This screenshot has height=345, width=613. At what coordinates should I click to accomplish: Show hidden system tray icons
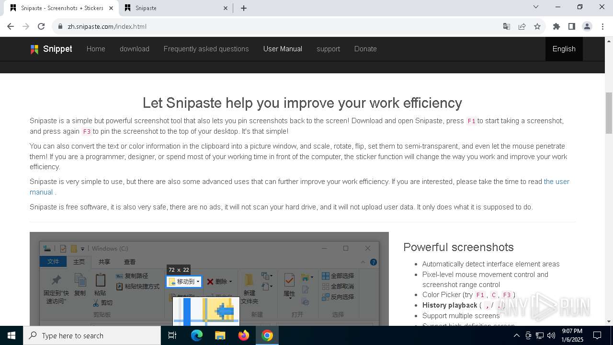click(x=516, y=335)
